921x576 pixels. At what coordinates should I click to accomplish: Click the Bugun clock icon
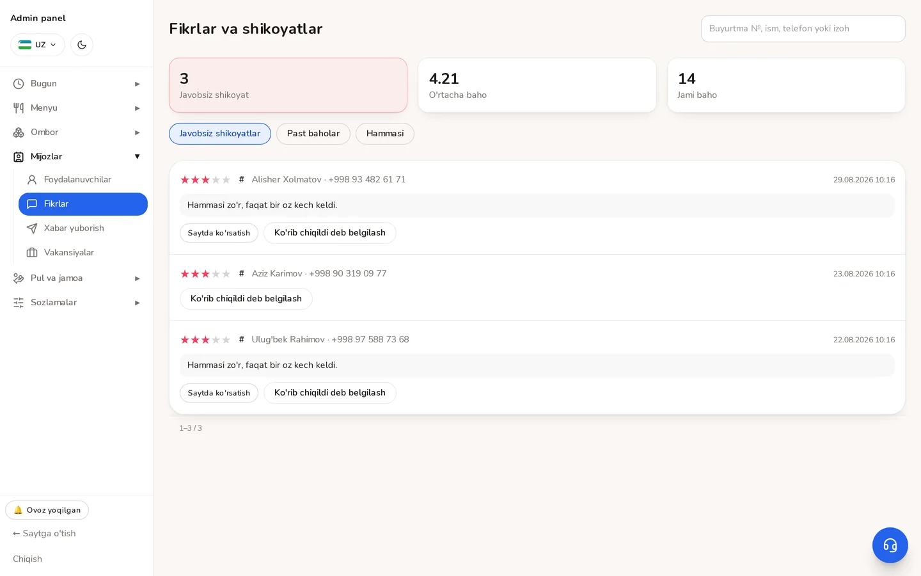[x=19, y=84]
